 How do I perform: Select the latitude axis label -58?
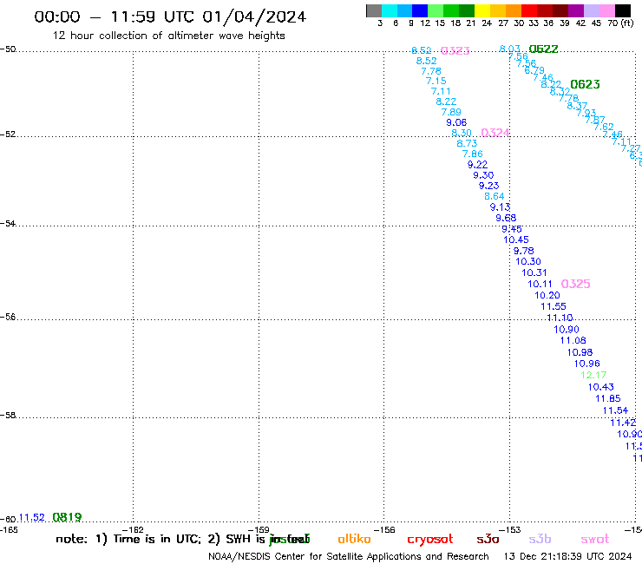pyautogui.click(x=8, y=416)
